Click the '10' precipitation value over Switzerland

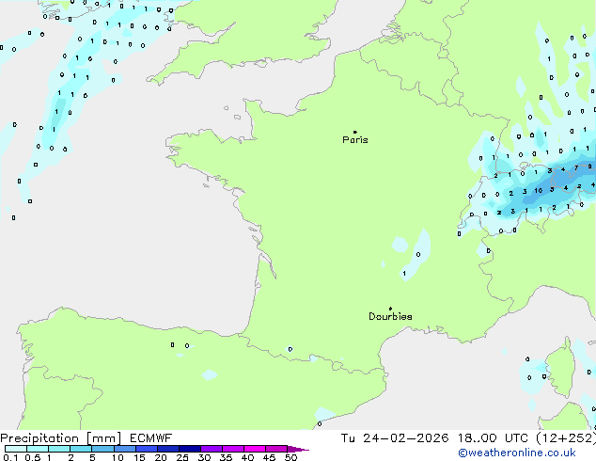(539, 190)
